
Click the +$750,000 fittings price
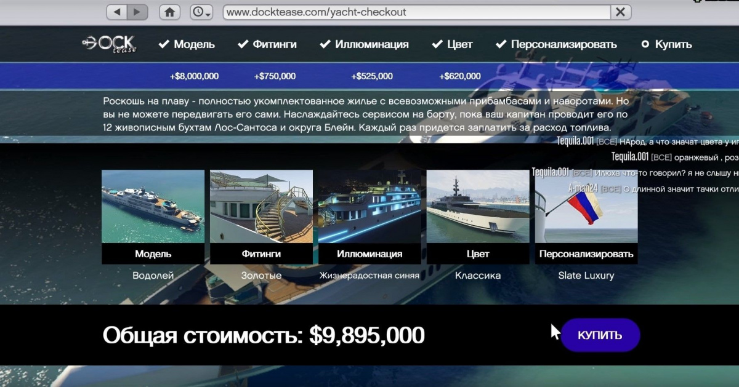(275, 76)
